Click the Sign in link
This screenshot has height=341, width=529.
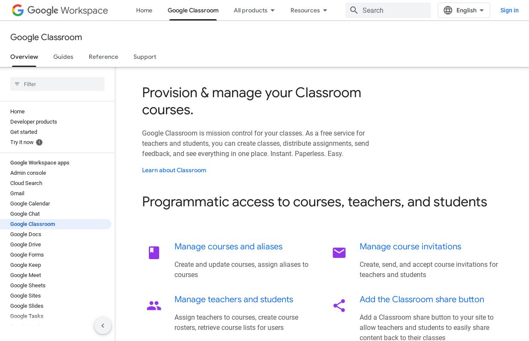[509, 10]
